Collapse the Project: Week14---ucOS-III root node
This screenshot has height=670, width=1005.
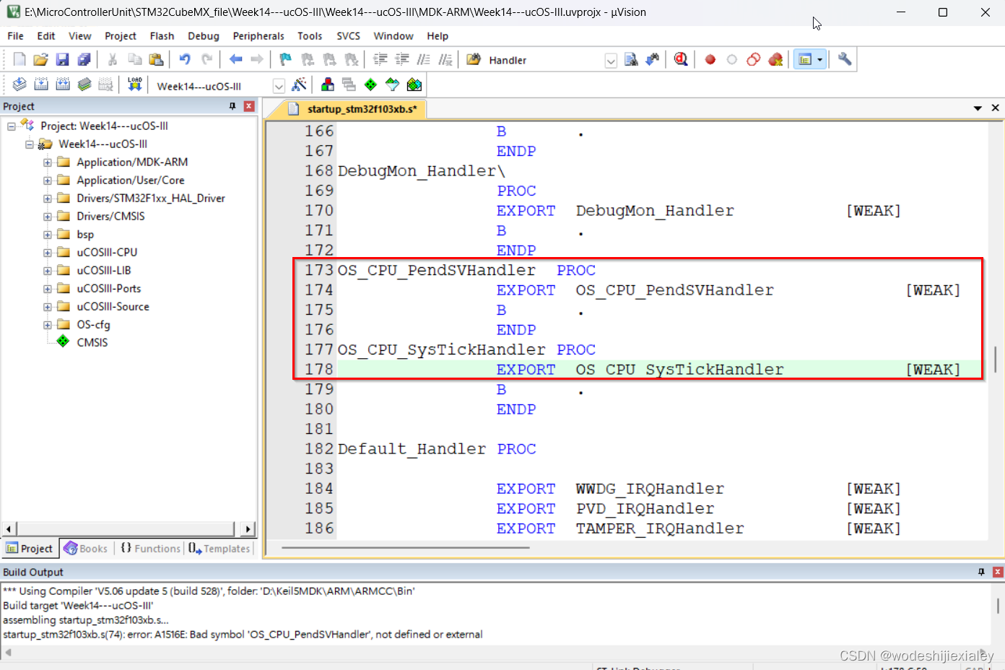tap(12, 126)
